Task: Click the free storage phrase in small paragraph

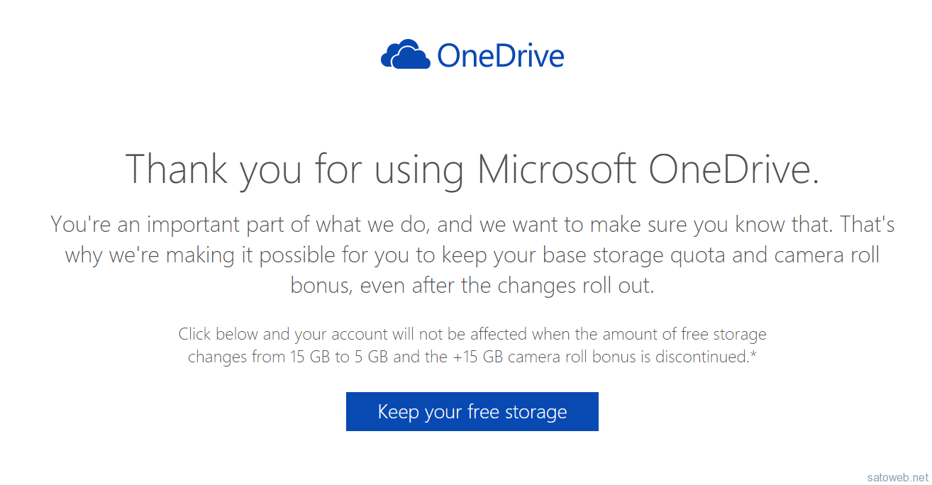Action: (x=723, y=333)
